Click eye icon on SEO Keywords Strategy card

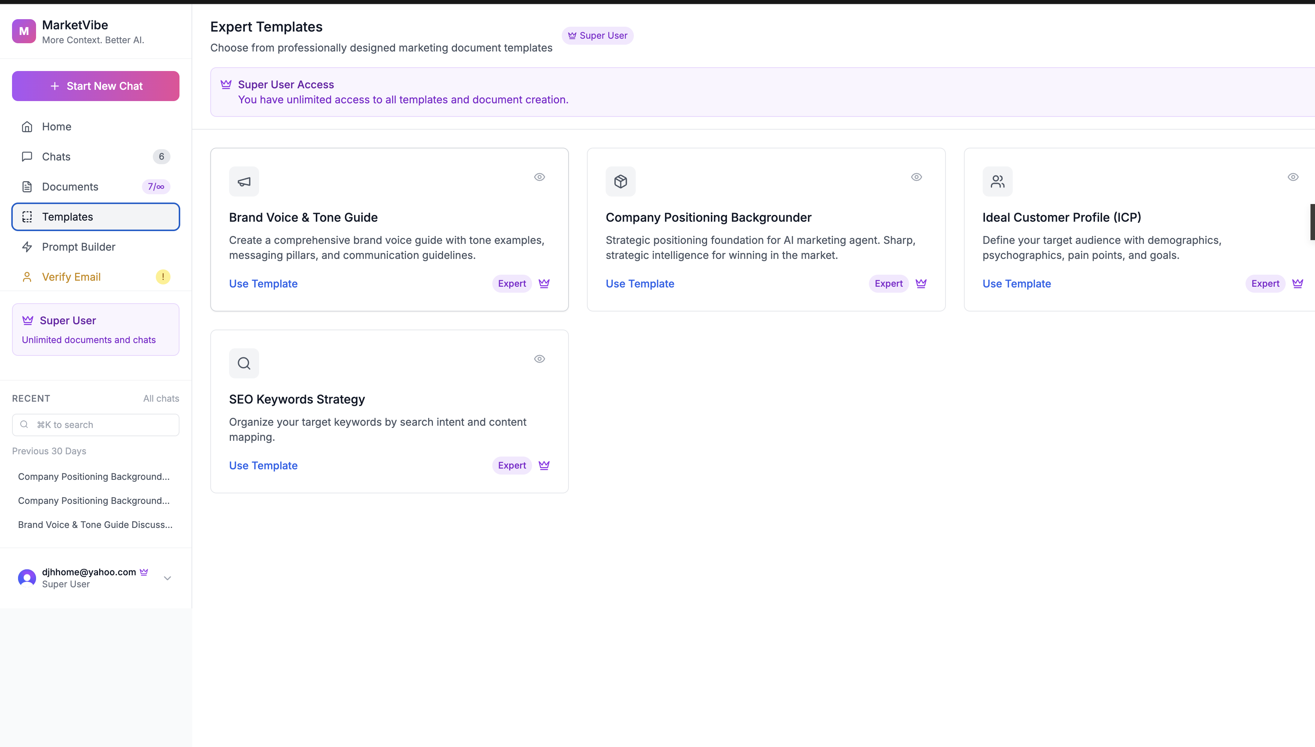coord(539,359)
